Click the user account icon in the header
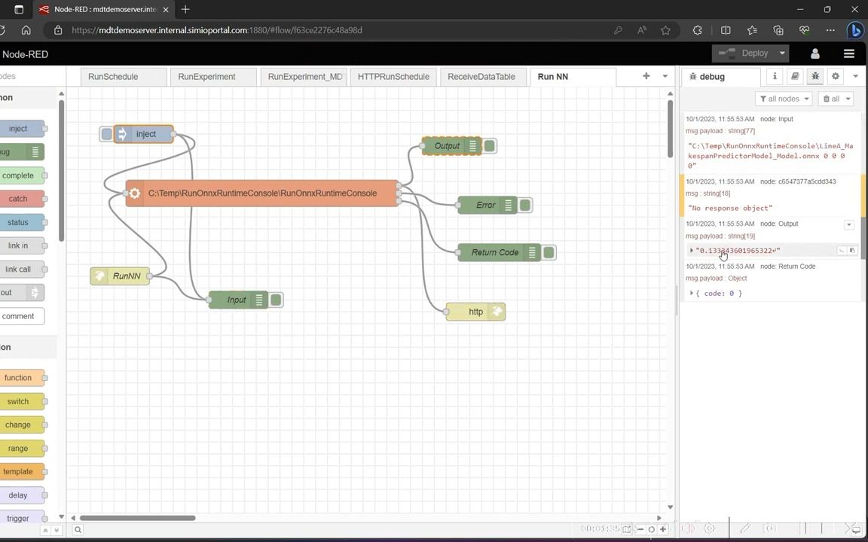Screen dimensions: 868x542 (815, 53)
